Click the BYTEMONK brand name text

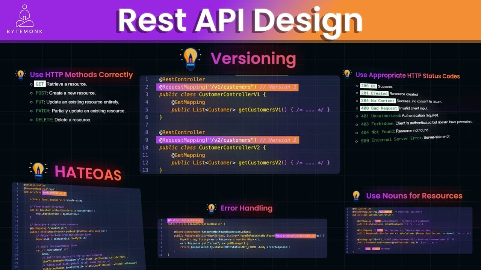click(x=25, y=32)
